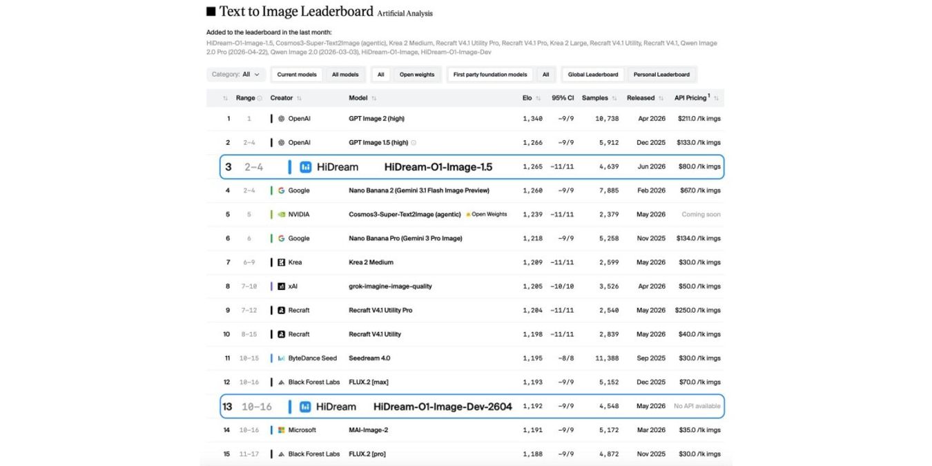Click the OpenAI logo beside GPT Image 2
Screen dimensions: 932x466
click(x=281, y=119)
